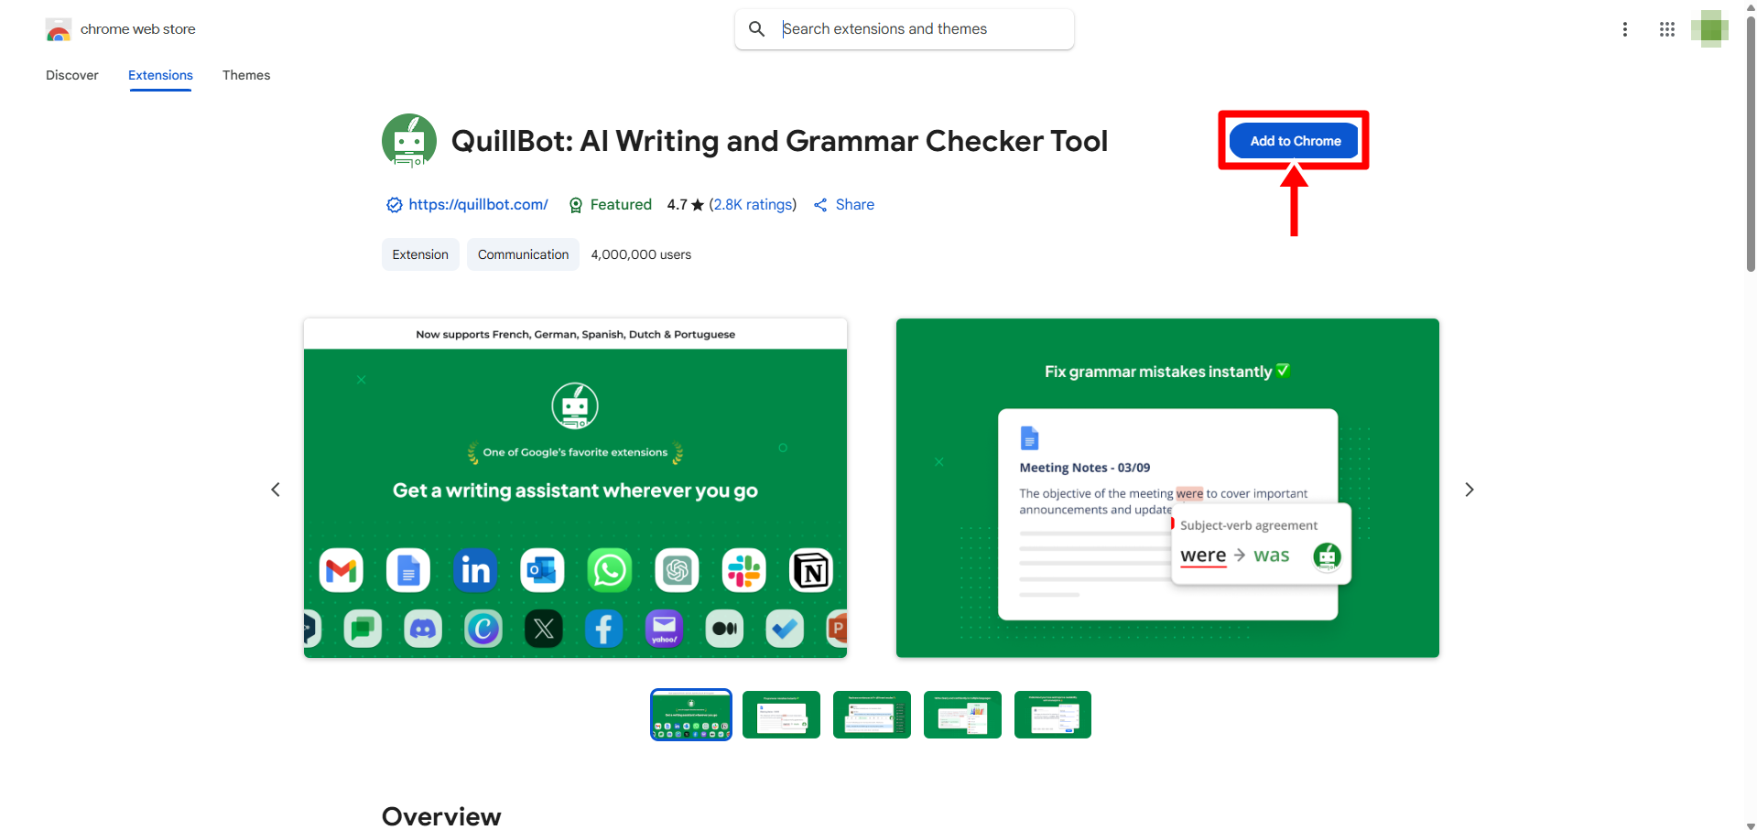Click the chrome web store title text
Viewport: 1757px width, 830px height.
138,29
